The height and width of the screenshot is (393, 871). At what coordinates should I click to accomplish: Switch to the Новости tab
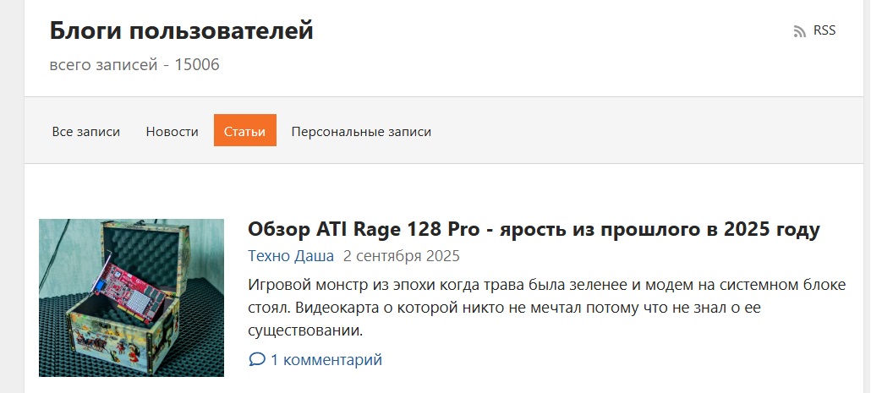click(173, 132)
